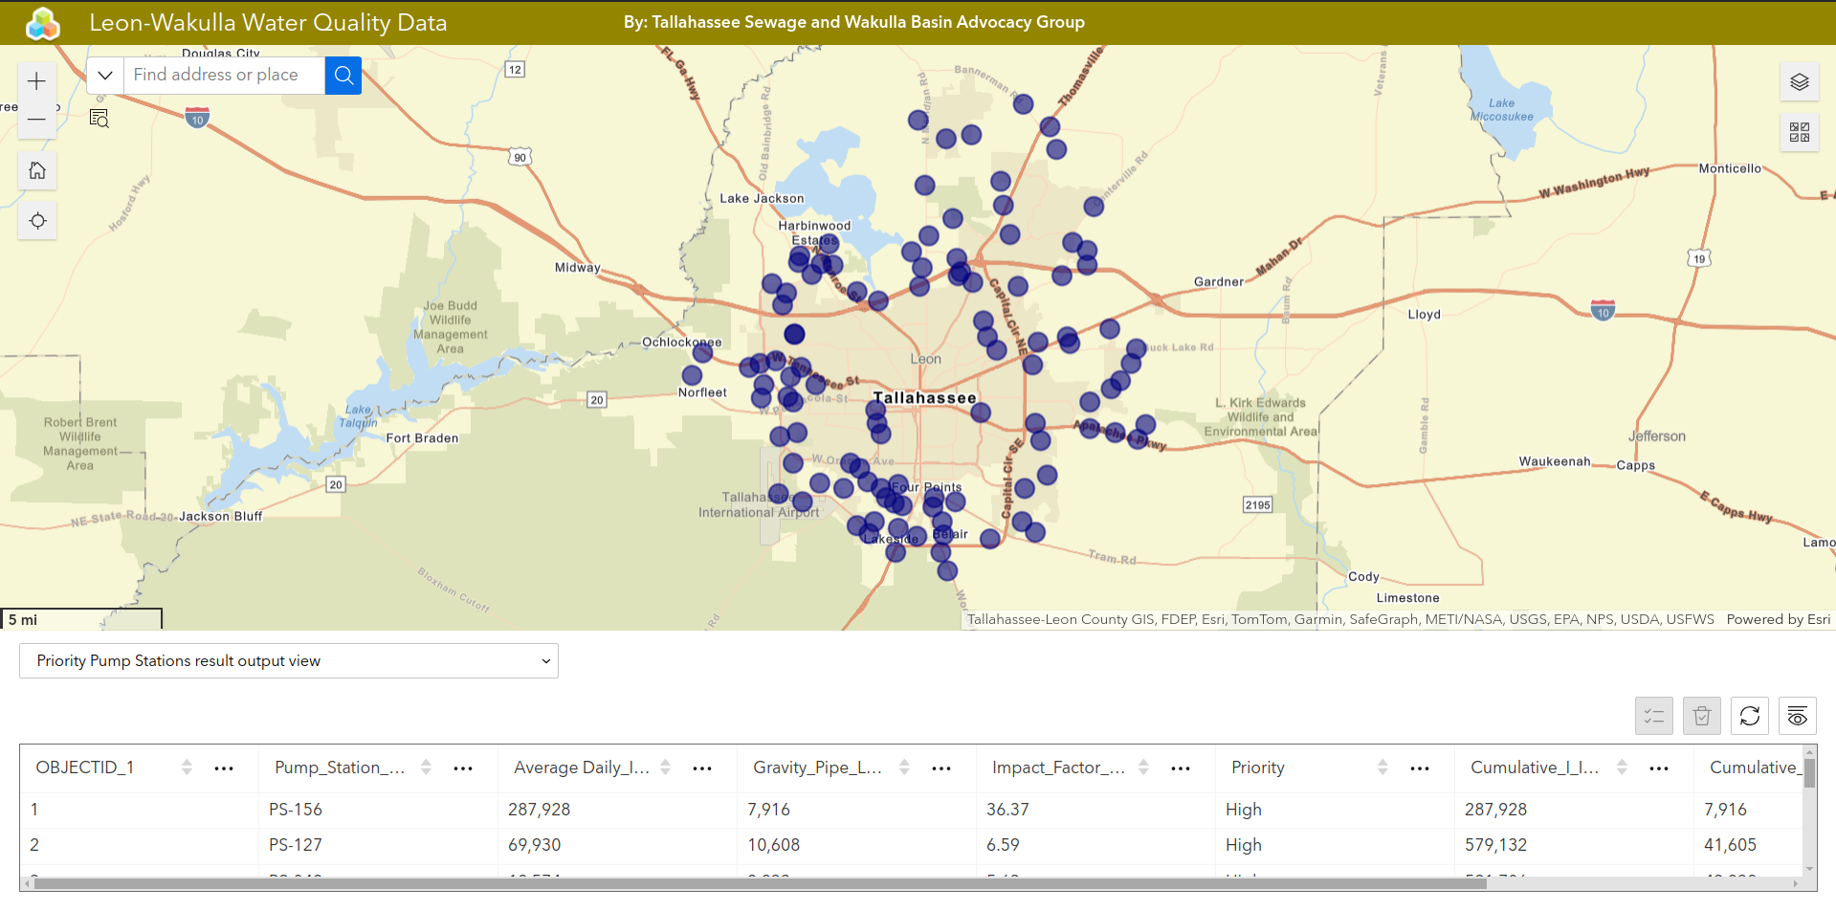Image resolution: width=1836 pixels, height=912 pixels.
Task: Sort by Priority column
Action: (x=1383, y=767)
